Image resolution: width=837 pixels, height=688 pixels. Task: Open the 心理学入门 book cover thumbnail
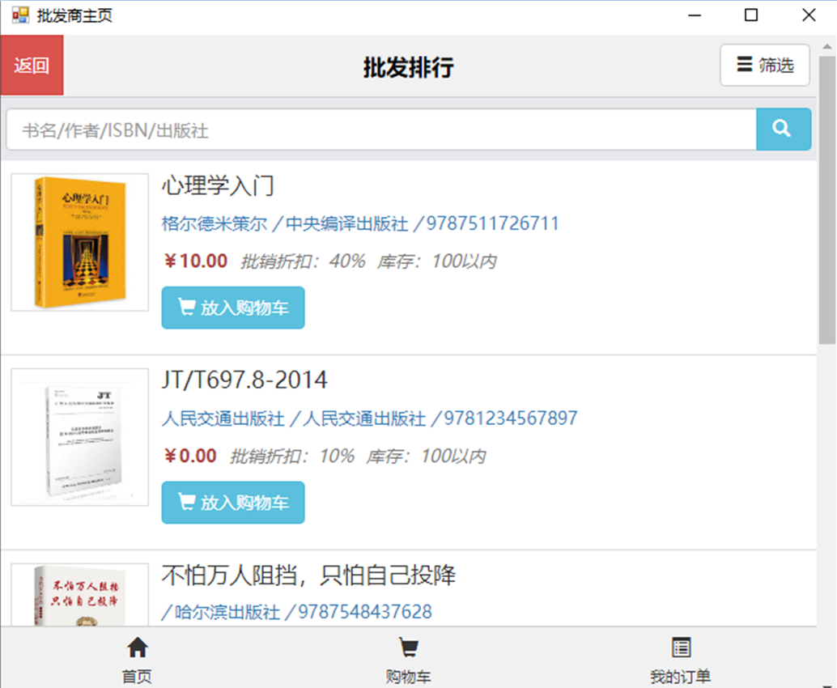79,242
